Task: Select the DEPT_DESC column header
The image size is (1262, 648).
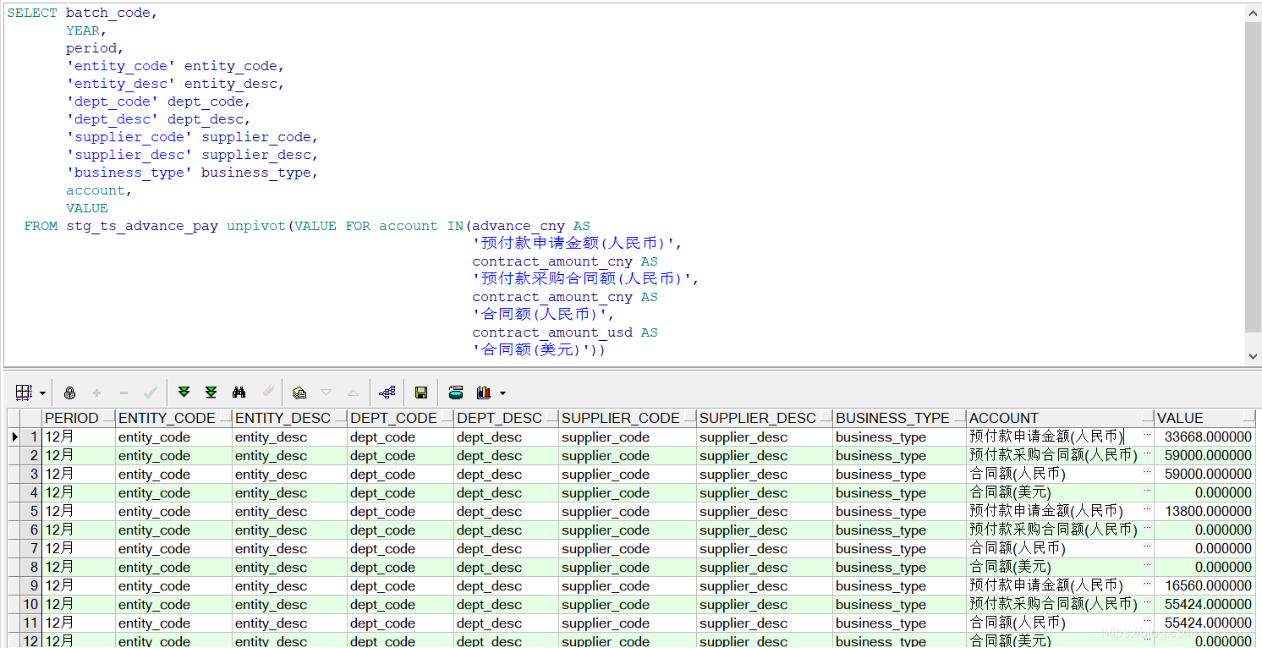Action: coord(506,418)
